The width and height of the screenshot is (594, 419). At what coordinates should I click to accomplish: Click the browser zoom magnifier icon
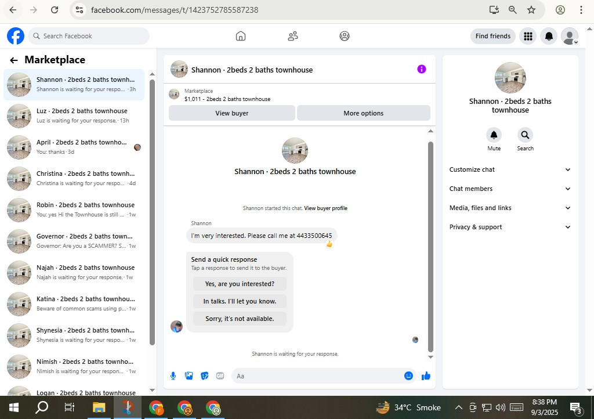point(513,10)
